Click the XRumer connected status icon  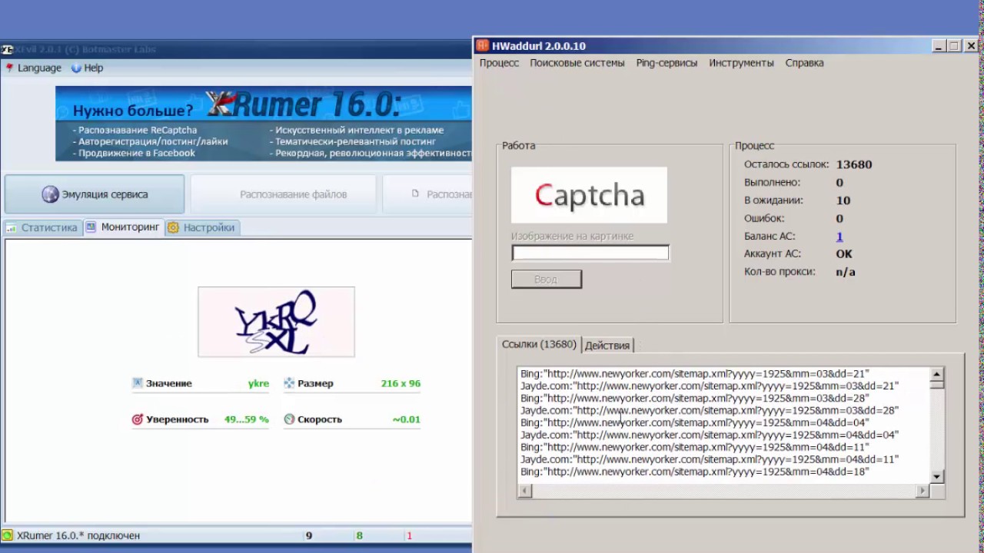(7, 535)
